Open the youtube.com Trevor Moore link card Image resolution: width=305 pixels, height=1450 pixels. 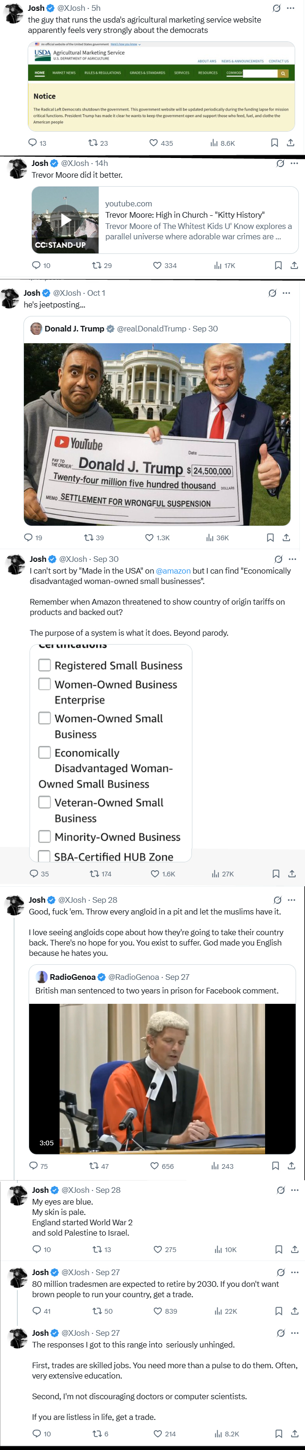(x=199, y=220)
